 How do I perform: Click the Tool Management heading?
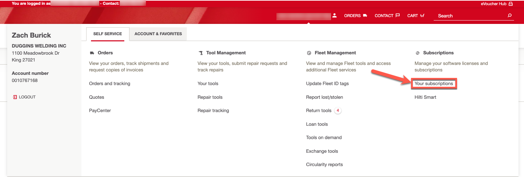tap(226, 53)
